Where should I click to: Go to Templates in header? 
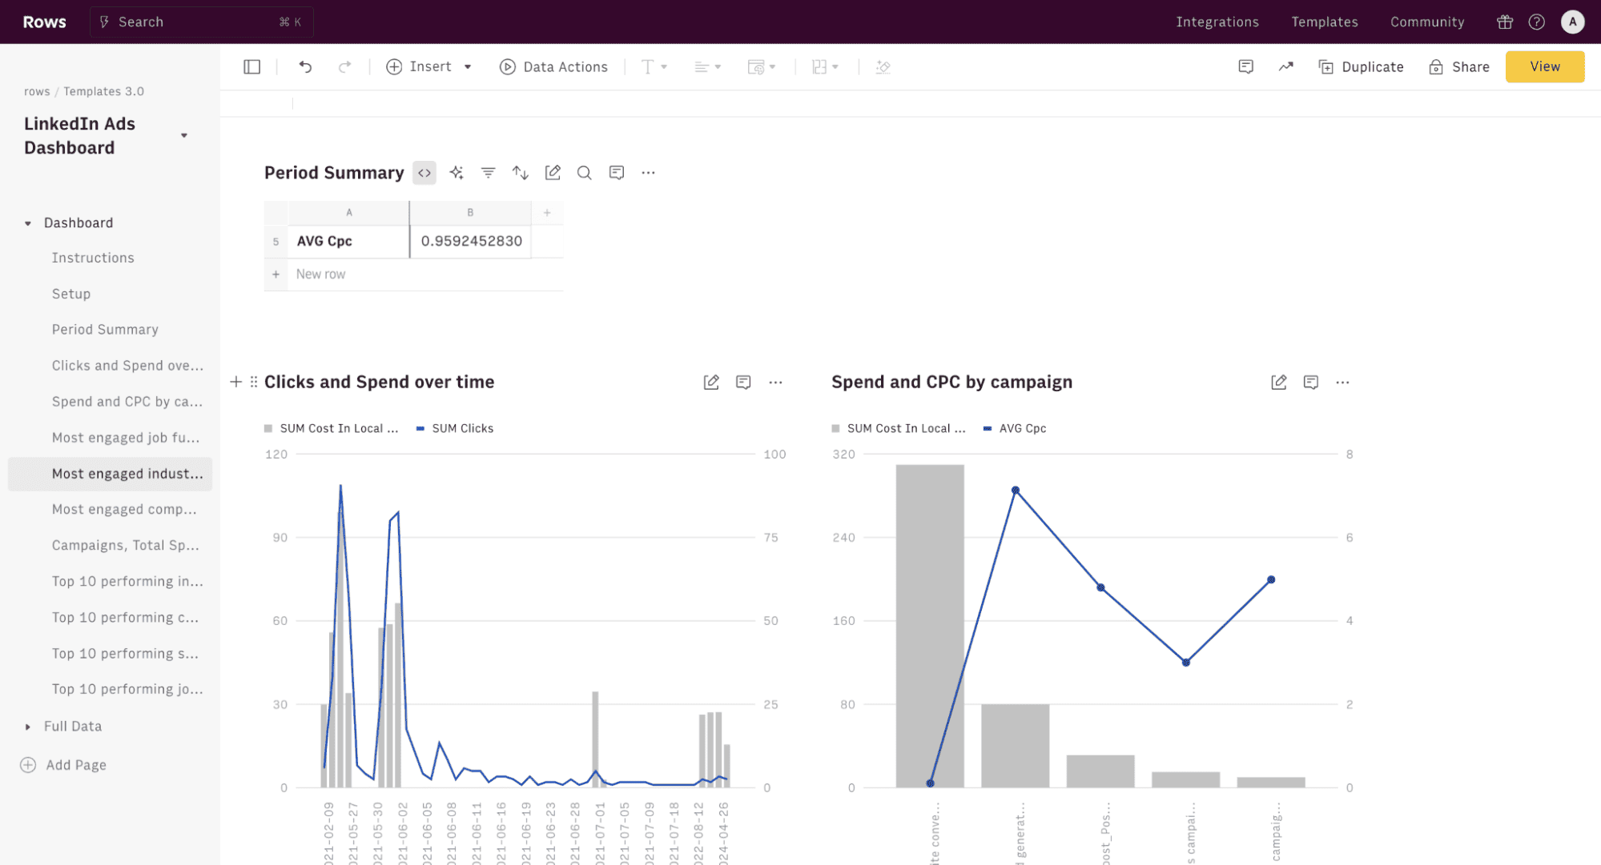coord(1324,22)
